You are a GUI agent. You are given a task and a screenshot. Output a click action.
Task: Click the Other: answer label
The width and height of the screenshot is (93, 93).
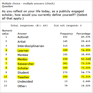point(22,86)
